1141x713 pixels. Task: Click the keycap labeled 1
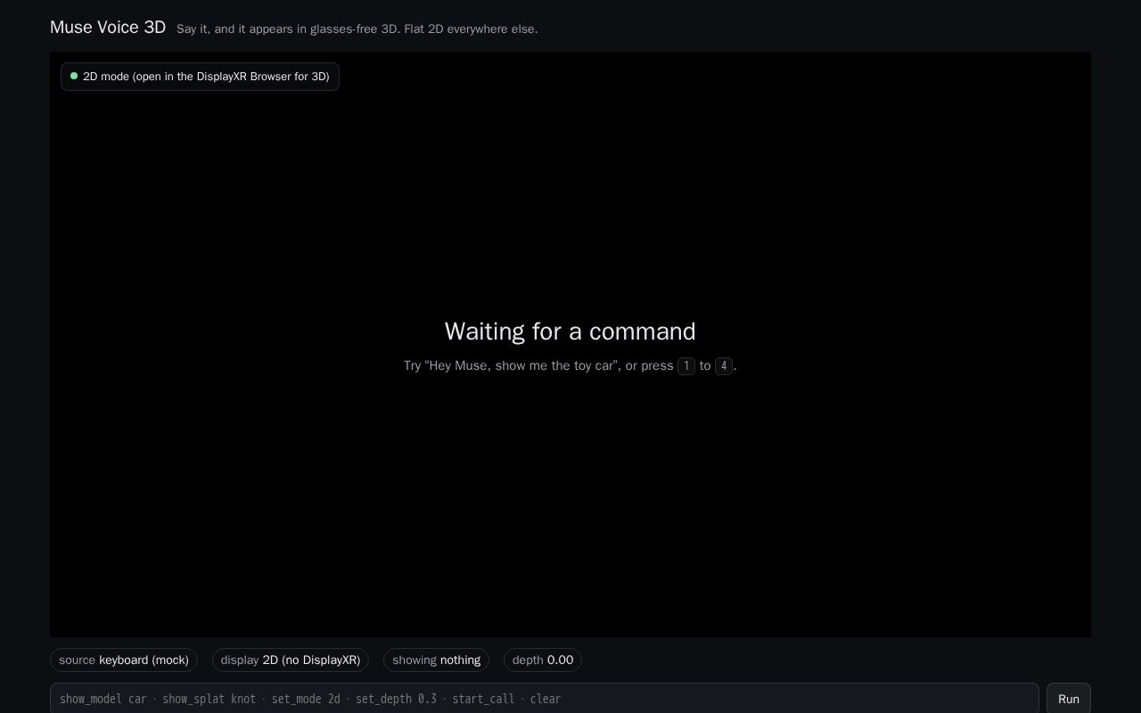[686, 365]
